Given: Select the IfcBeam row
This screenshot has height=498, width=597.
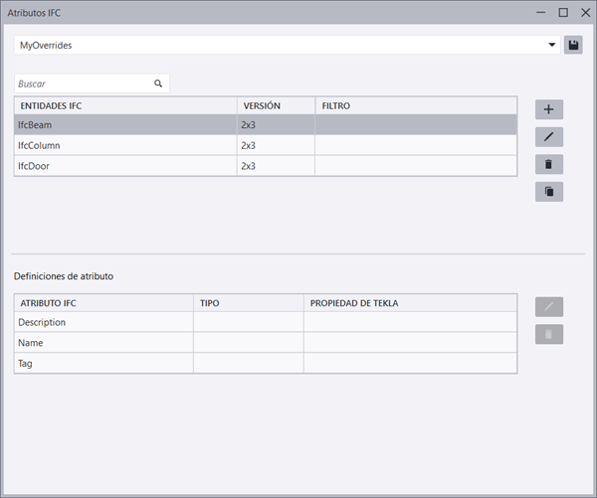Looking at the screenshot, I should click(266, 125).
